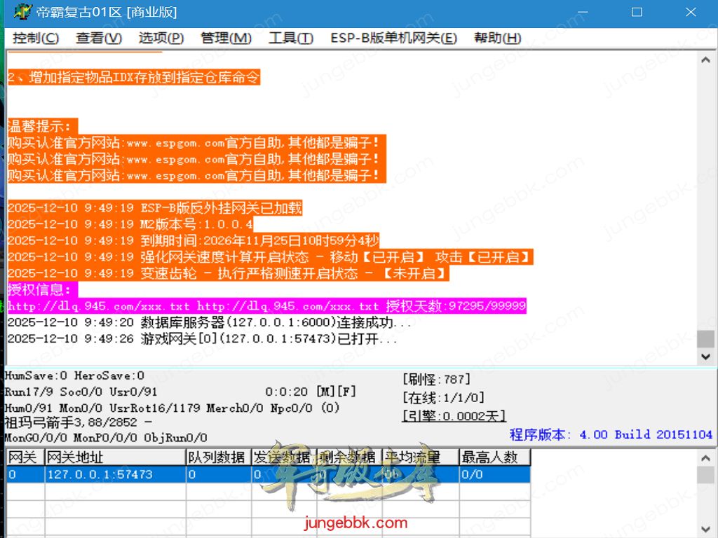The width and height of the screenshot is (718, 538).
Task: Open the 管理(M) menu
Action: [226, 38]
